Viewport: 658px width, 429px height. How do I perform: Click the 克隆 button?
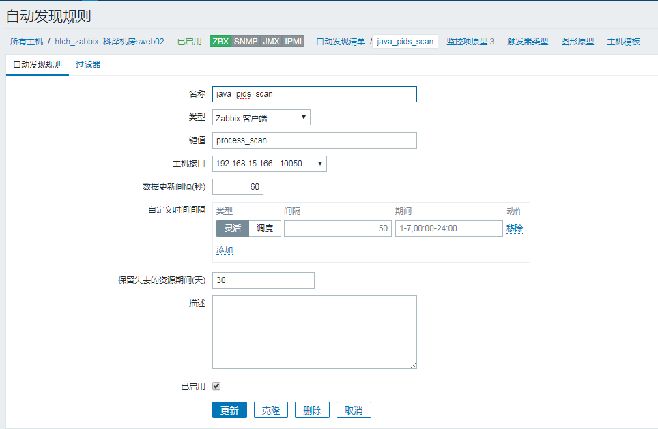click(x=271, y=410)
